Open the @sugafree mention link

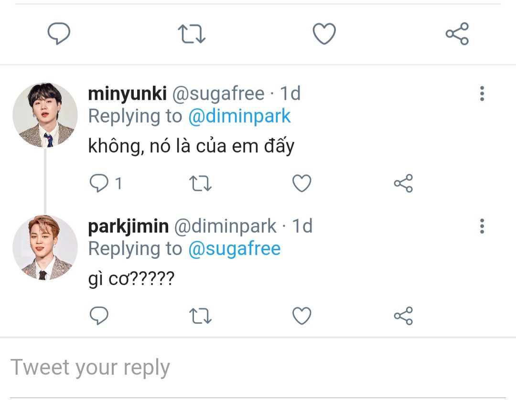point(234,248)
